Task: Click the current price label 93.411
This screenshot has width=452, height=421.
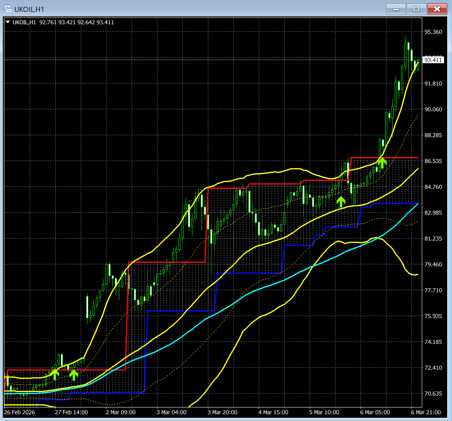Action: click(x=433, y=60)
